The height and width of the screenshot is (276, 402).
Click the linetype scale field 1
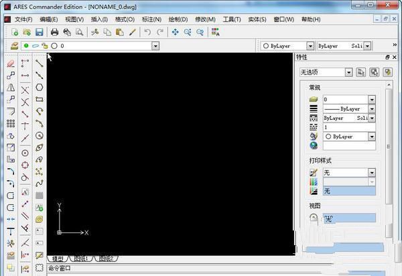pos(349,127)
